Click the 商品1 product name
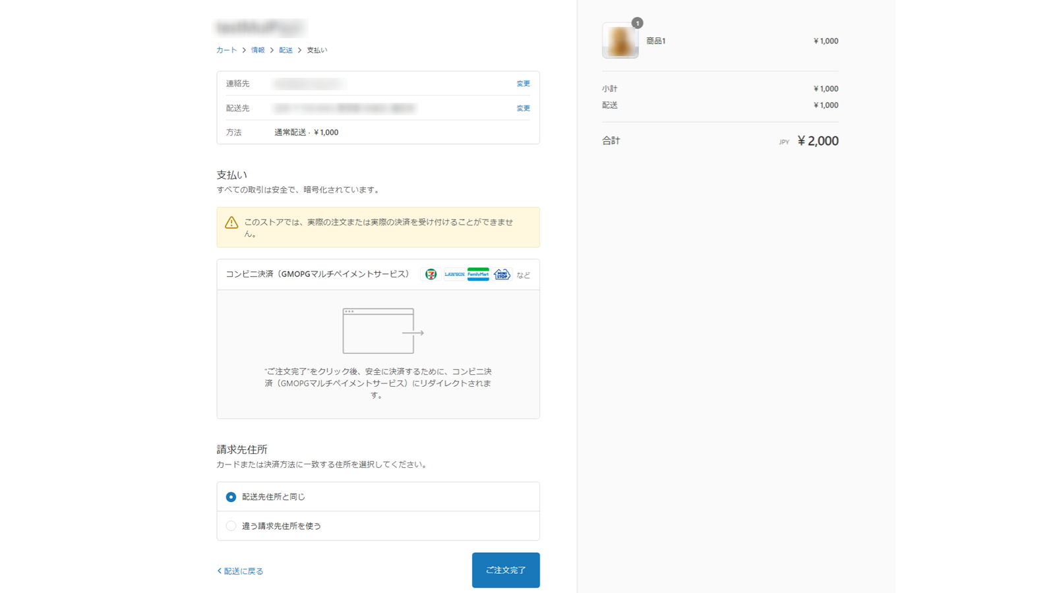1055x593 pixels. tap(655, 41)
